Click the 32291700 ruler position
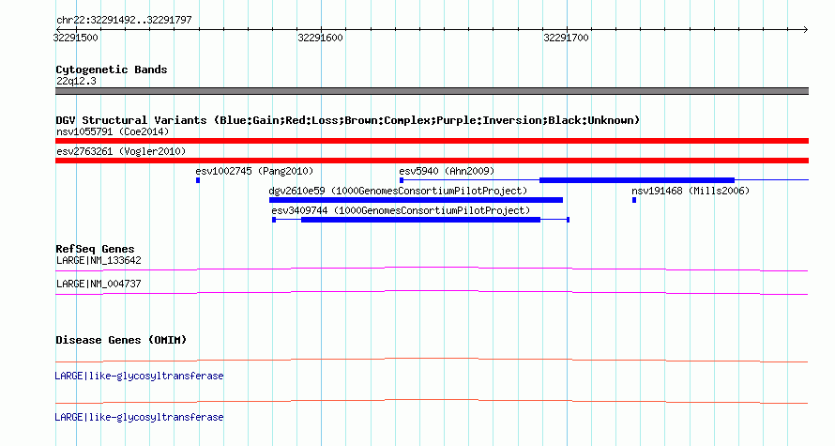The width and height of the screenshot is (835, 446). coord(566,38)
